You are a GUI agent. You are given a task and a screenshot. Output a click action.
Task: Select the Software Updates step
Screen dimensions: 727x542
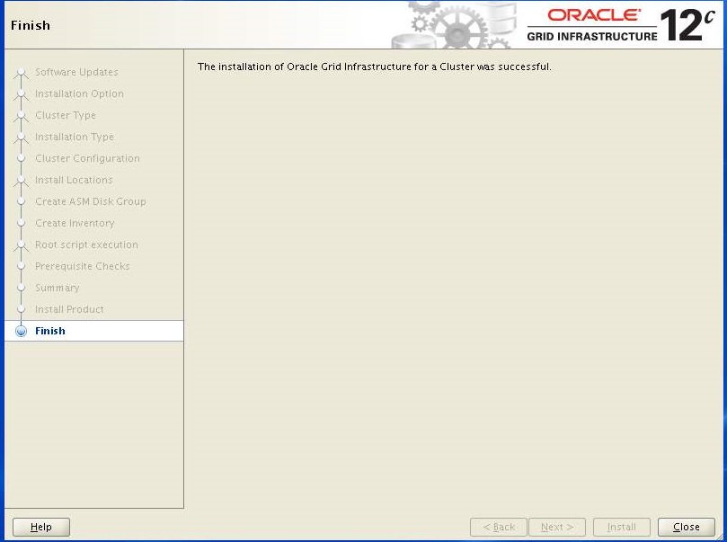pos(76,72)
